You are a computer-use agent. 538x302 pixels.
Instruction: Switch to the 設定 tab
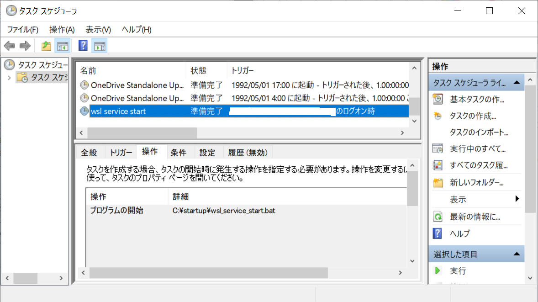click(x=207, y=153)
